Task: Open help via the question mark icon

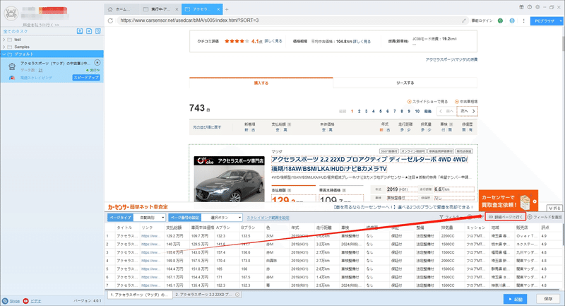Action: 529,7
